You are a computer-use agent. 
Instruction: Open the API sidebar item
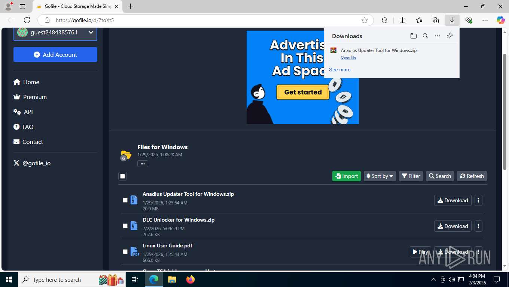(x=23, y=112)
